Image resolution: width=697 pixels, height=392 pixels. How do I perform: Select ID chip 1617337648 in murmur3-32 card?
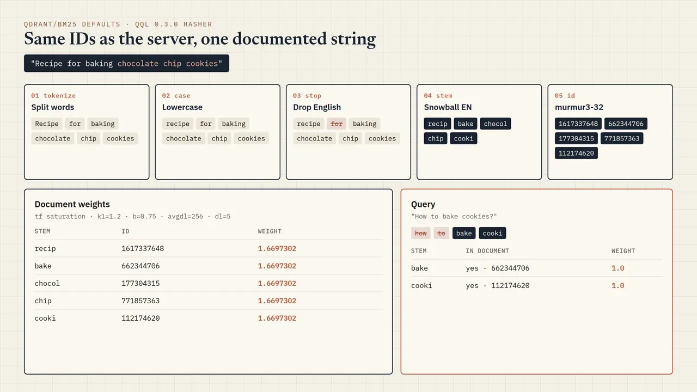[578, 124]
